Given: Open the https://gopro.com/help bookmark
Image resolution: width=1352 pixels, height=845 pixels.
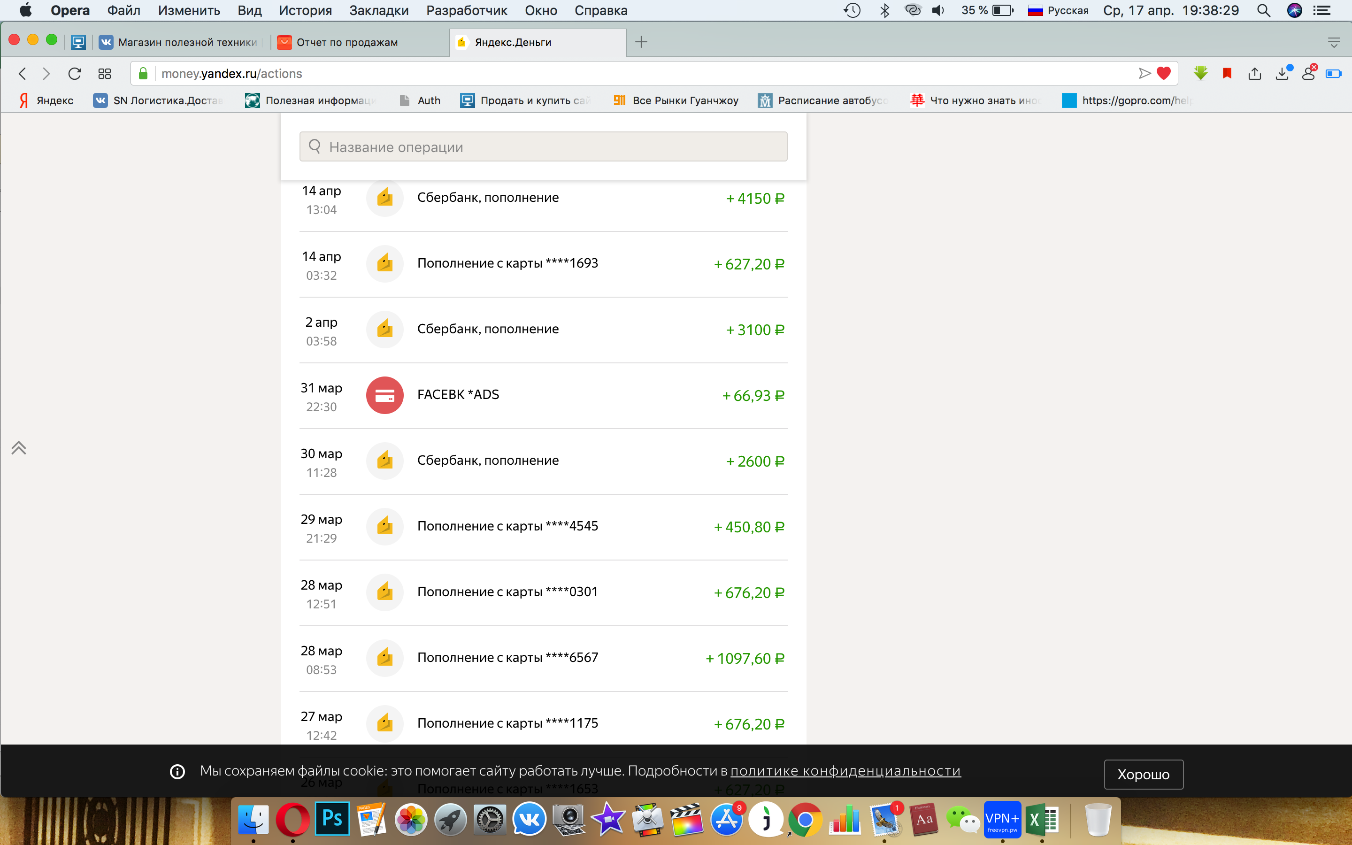Looking at the screenshot, I should point(1128,100).
